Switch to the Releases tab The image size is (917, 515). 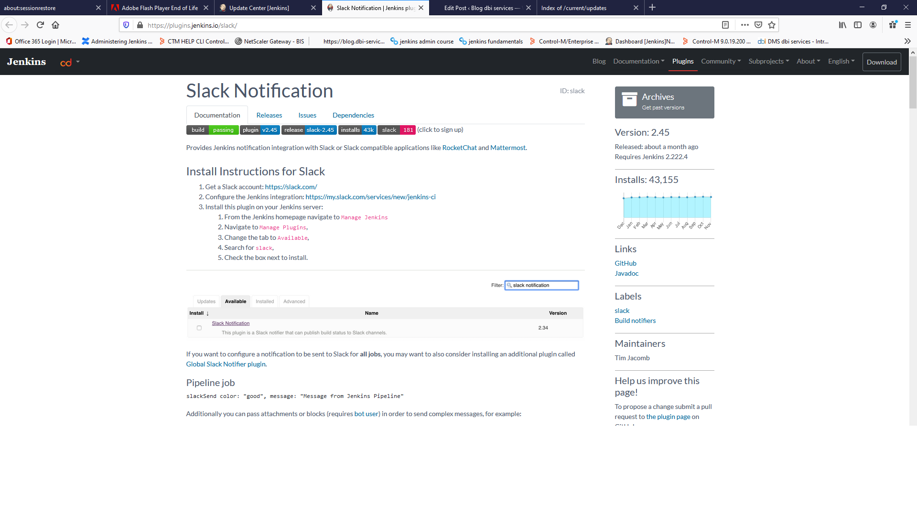tap(269, 115)
